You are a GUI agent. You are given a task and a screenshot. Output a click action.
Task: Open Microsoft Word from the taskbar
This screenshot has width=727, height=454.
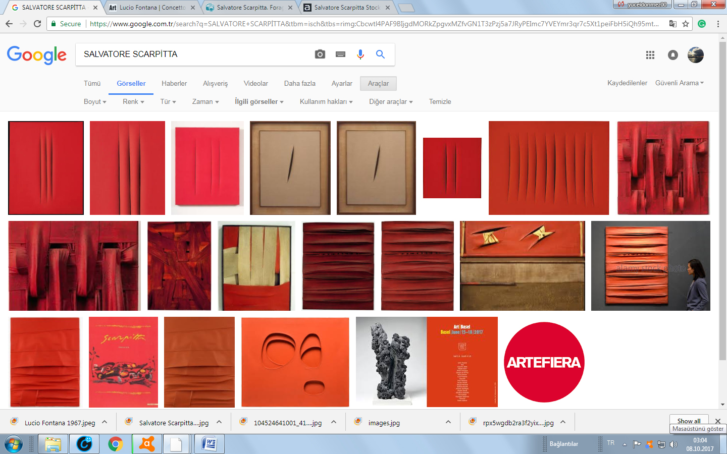click(209, 444)
